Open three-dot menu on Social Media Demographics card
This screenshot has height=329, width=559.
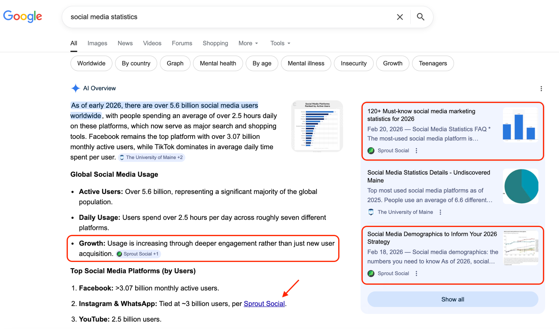[416, 274]
